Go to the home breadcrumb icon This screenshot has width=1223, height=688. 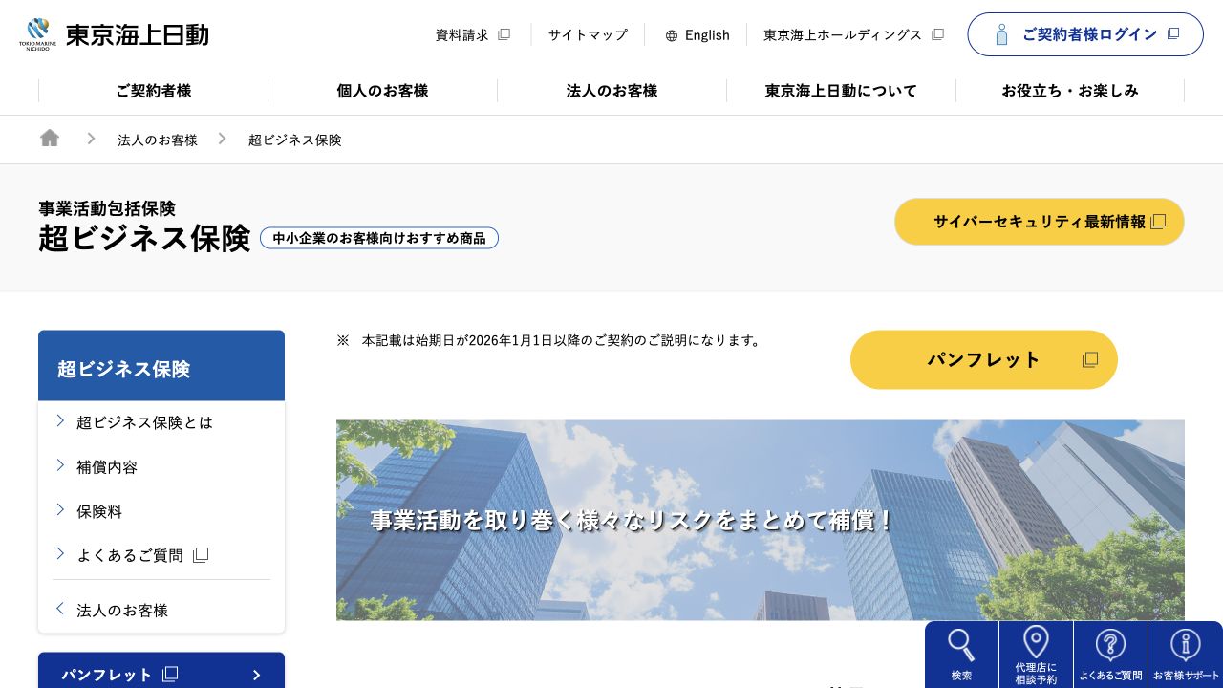click(50, 139)
